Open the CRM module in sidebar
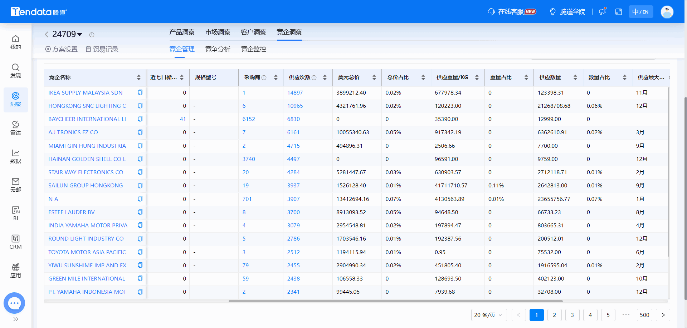 [x=15, y=242]
